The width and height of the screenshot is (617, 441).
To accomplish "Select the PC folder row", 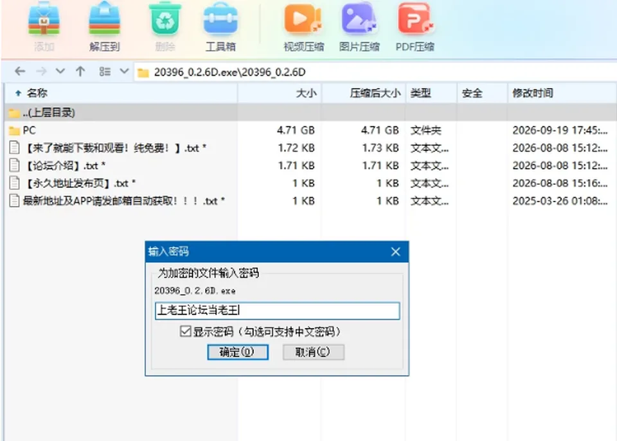I will point(310,130).
